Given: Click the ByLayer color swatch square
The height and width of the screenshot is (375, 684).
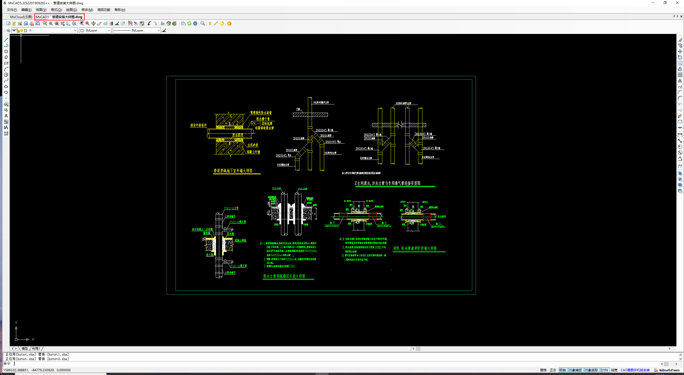Looking at the screenshot, I should pyautogui.click(x=82, y=30).
